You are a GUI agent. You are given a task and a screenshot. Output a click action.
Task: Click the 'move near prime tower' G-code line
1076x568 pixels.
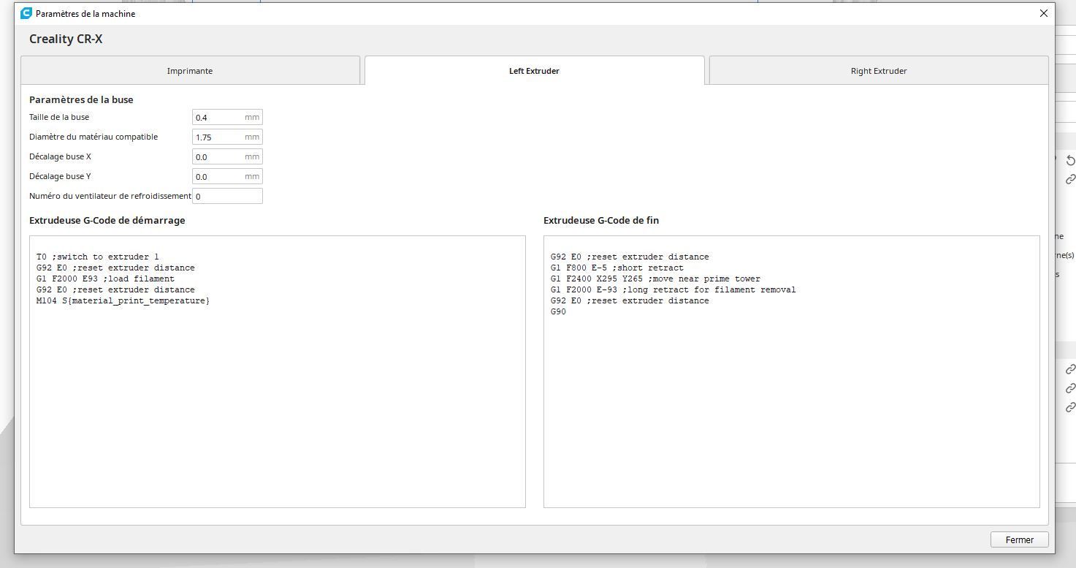click(x=655, y=279)
